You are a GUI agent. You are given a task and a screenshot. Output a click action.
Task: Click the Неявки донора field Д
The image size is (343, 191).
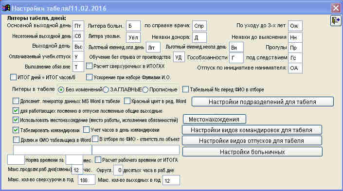(x=199, y=37)
